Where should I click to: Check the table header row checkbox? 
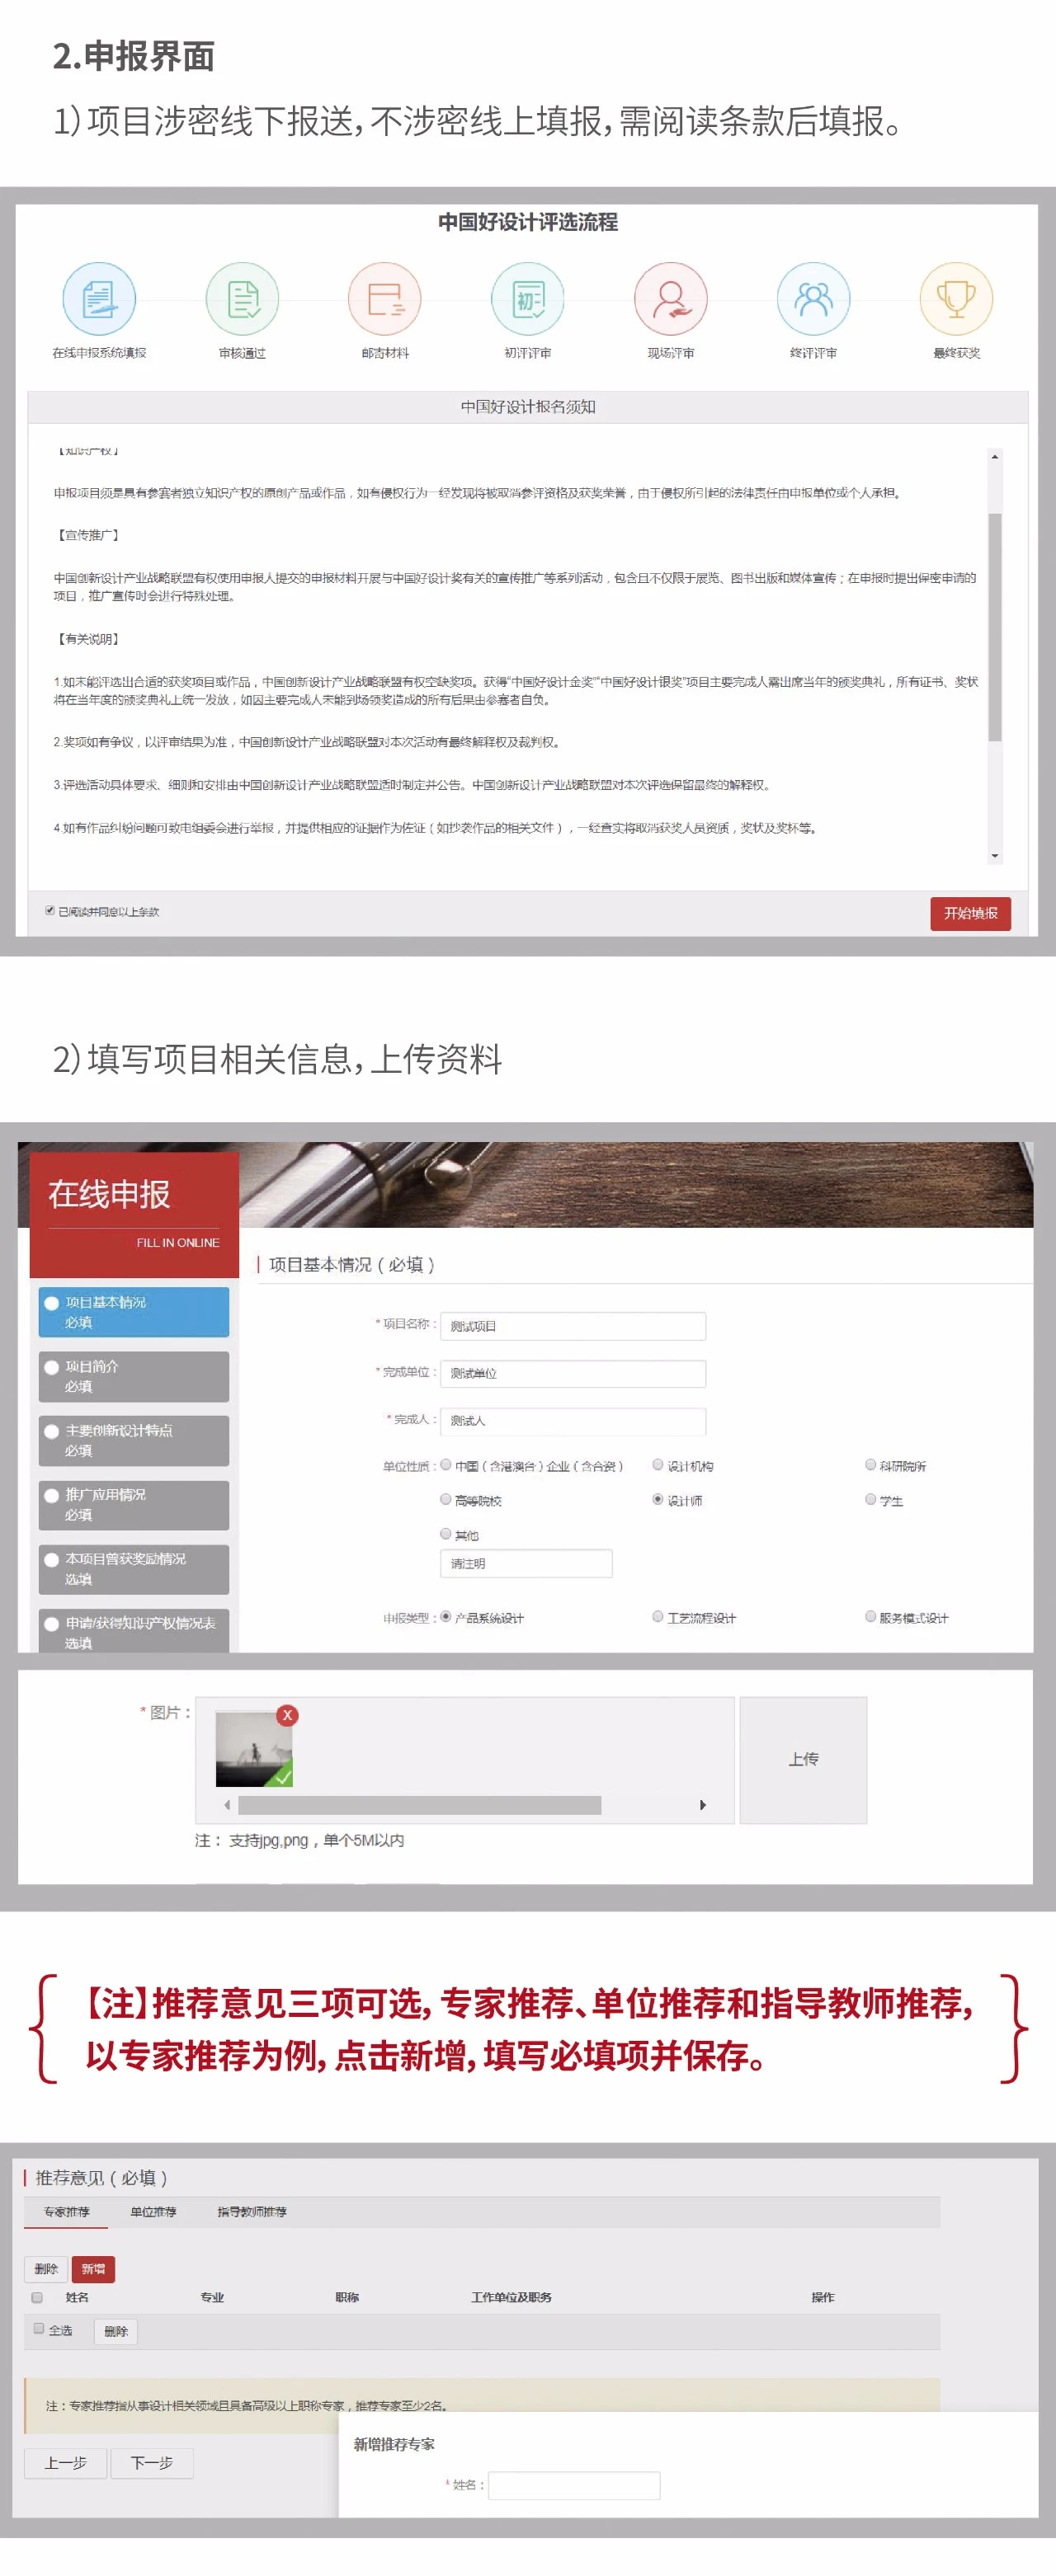tap(37, 2297)
